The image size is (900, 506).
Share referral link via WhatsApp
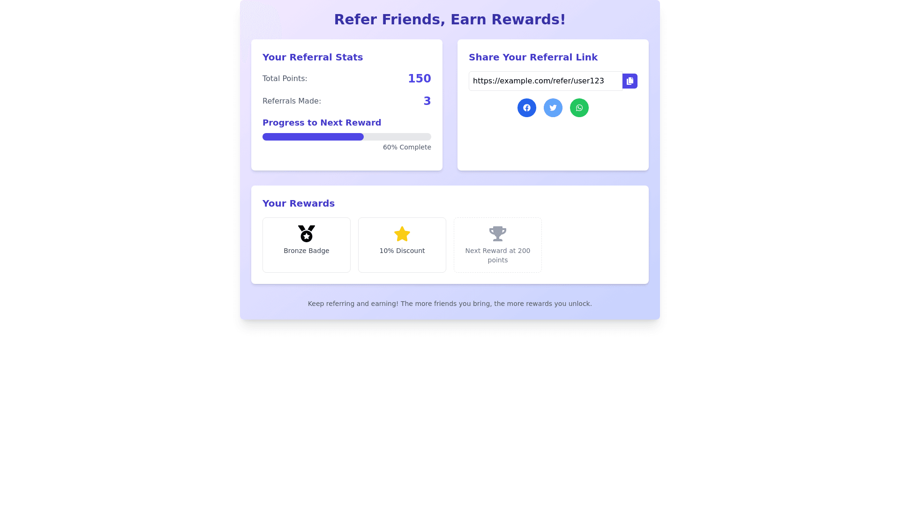(579, 108)
